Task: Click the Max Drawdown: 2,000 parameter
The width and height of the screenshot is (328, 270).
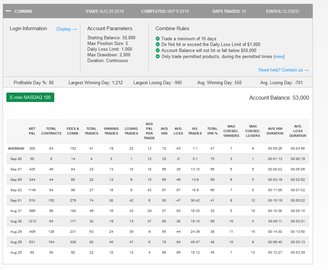Action: tap(109, 55)
